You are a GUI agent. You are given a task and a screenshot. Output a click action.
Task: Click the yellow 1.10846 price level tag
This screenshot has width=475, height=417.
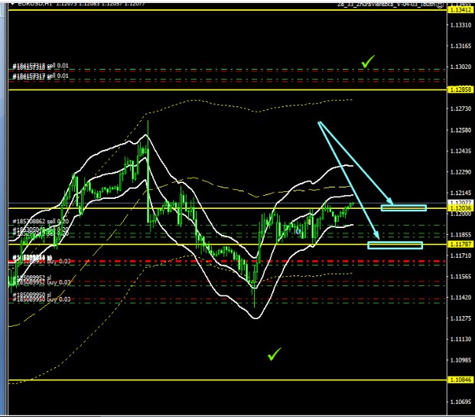pos(460,380)
